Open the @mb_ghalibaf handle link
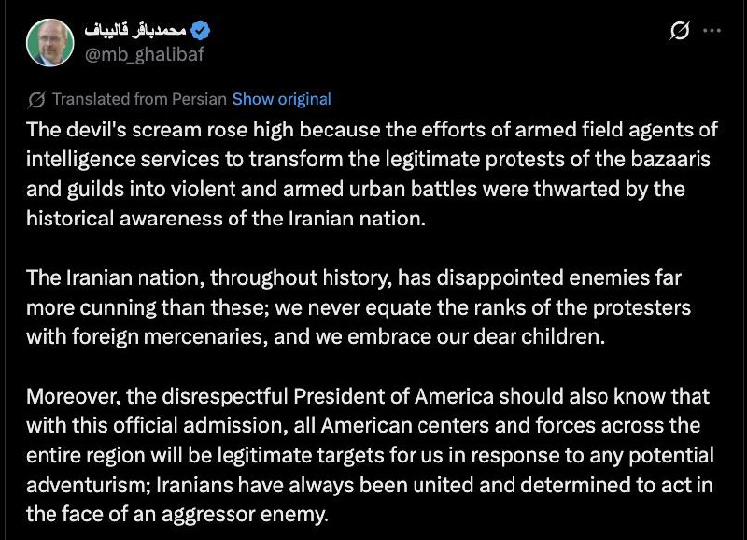 click(145, 54)
